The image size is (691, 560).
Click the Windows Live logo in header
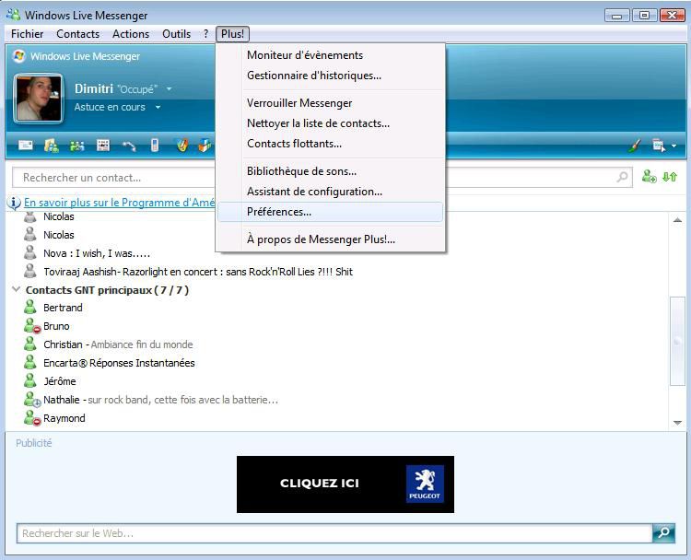coord(18,56)
